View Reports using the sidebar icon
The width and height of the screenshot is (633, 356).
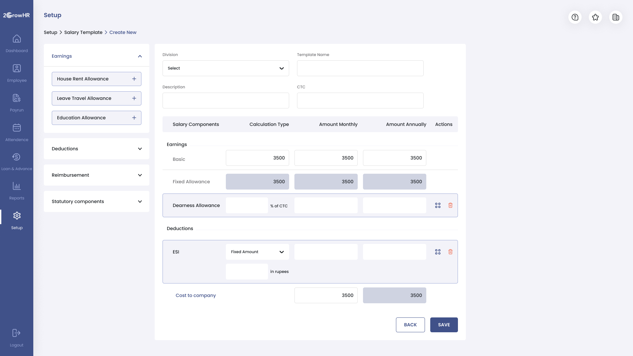16,190
